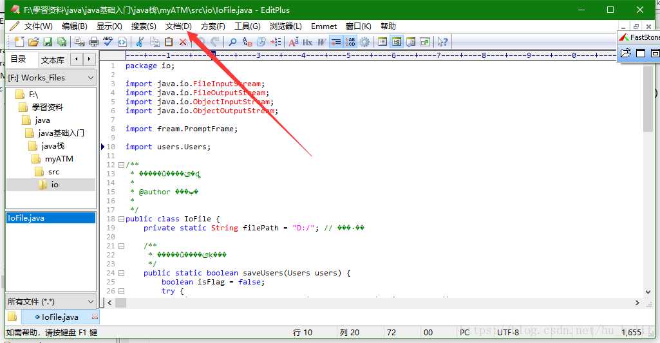Click the context Help cursor icon
Viewport: 660px width, 343px height.
442,42
